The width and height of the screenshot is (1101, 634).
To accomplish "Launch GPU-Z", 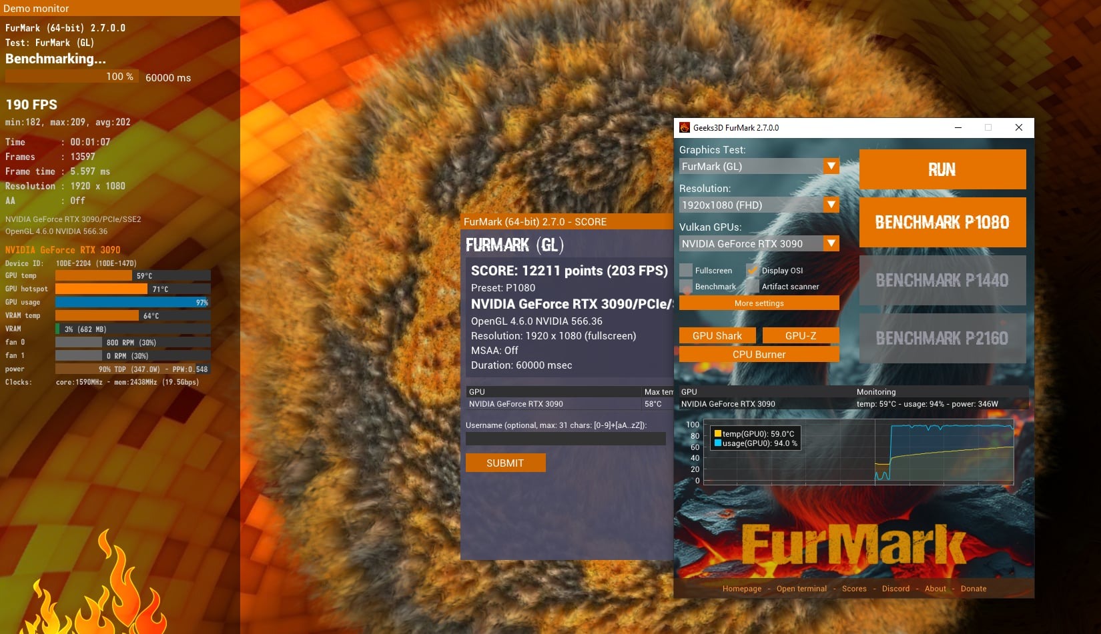I will tap(801, 335).
